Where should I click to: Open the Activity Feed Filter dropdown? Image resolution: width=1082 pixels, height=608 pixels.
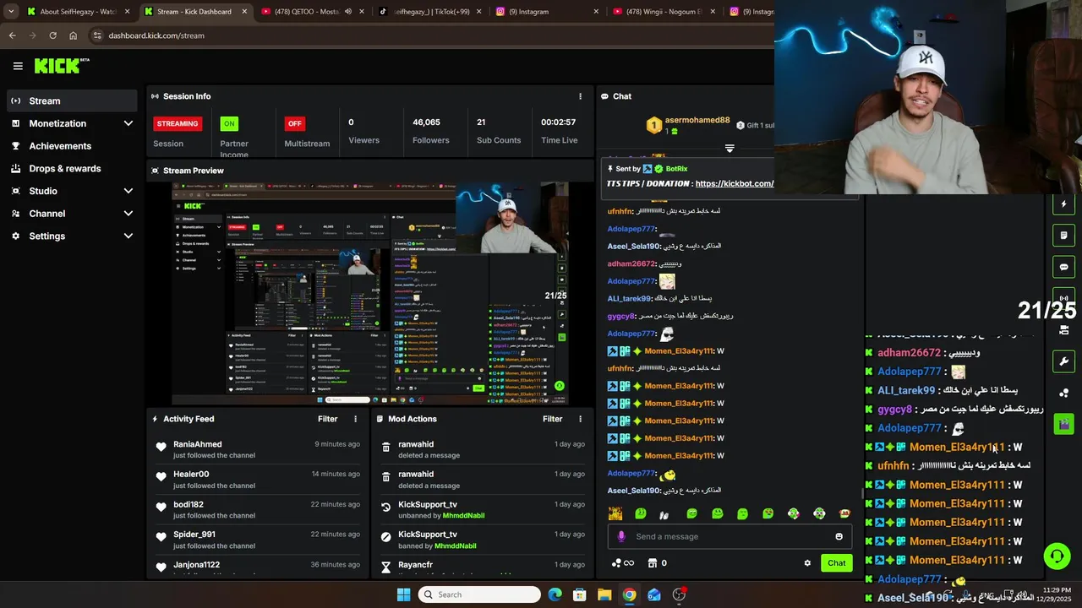(327, 419)
